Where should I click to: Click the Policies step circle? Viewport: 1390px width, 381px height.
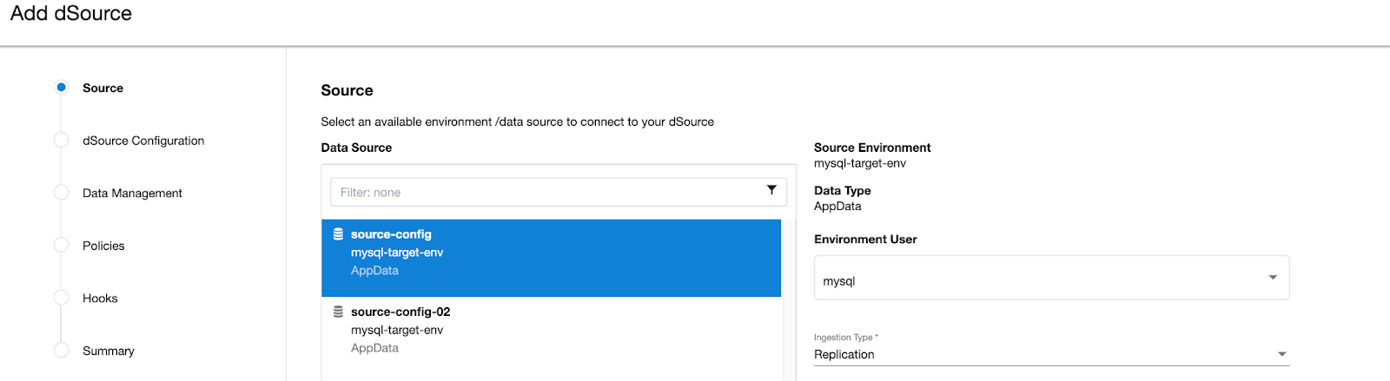[62, 246]
